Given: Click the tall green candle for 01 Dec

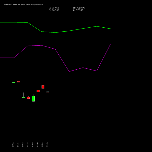Looking at the screenshot, I should [x=33, y=98].
